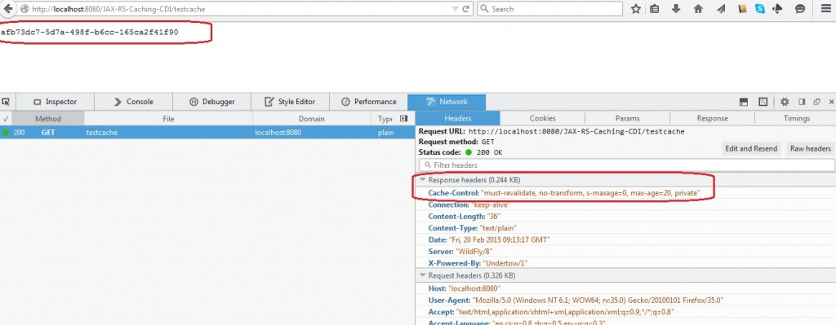Click the Date header row

(x=625, y=240)
